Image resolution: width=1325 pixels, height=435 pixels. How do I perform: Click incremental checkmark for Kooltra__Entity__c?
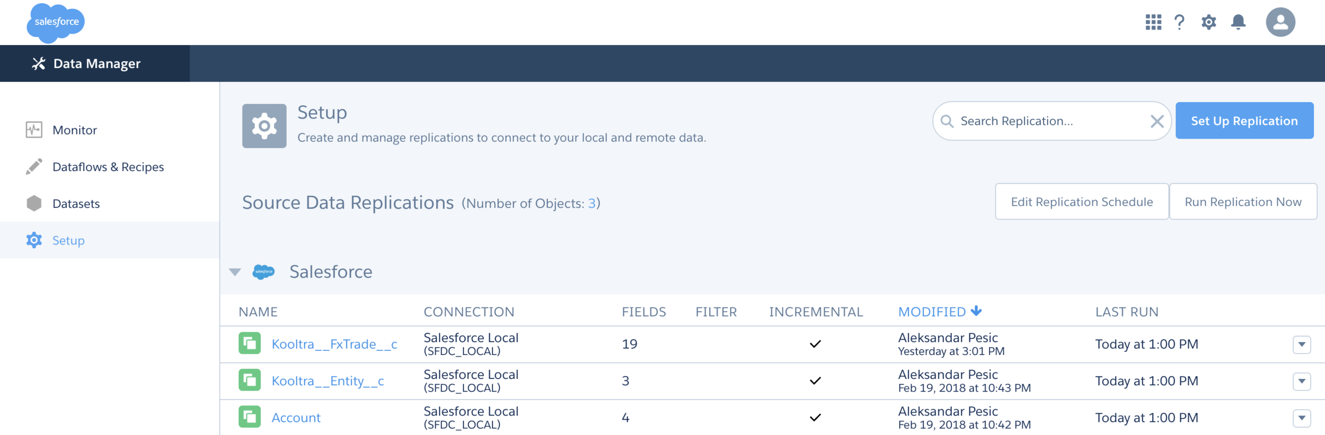point(815,380)
